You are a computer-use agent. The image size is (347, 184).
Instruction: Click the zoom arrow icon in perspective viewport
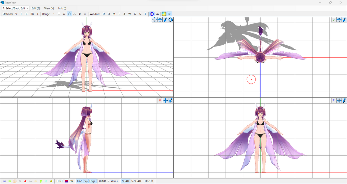(165, 20)
